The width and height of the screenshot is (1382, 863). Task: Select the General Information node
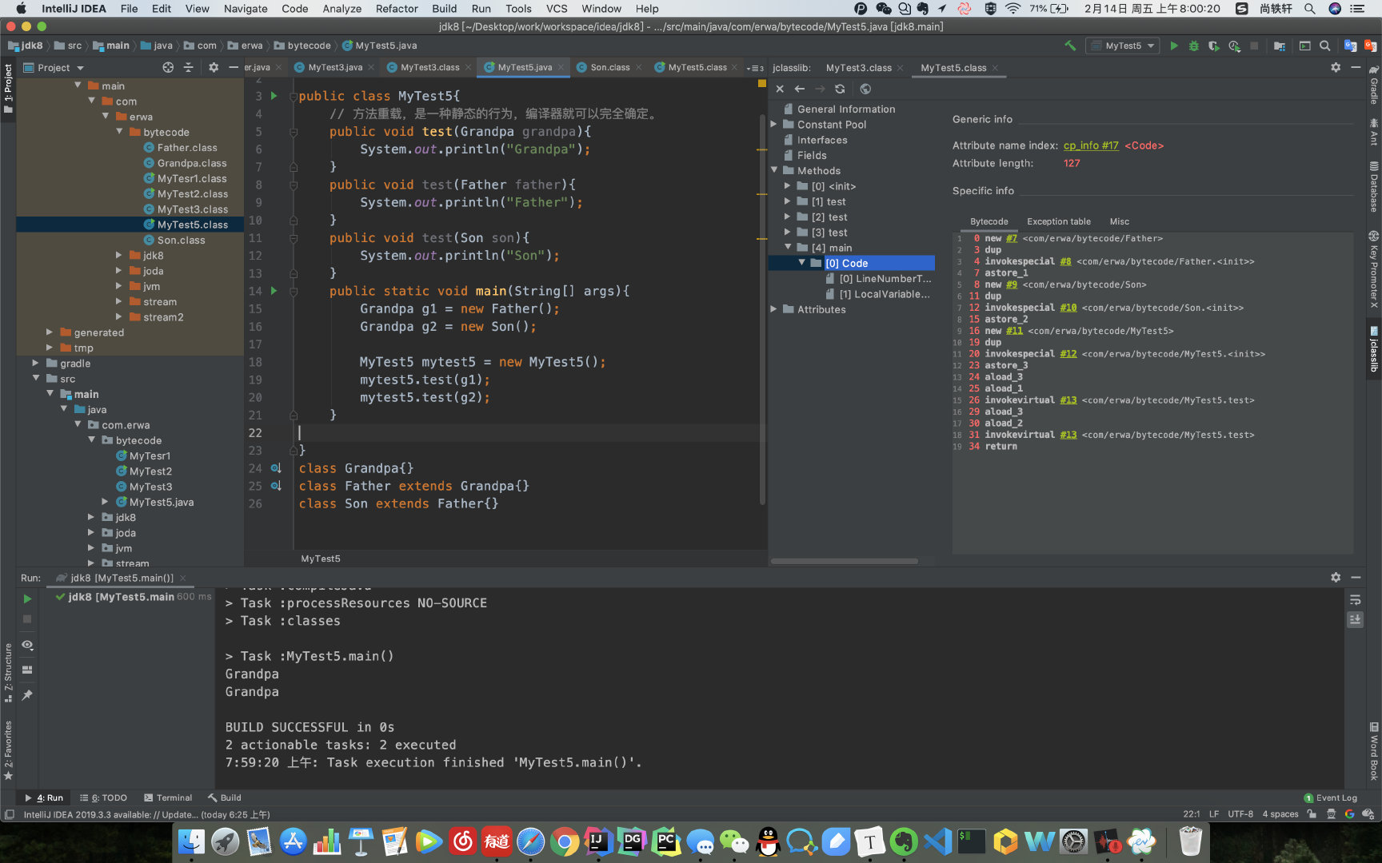(x=845, y=109)
